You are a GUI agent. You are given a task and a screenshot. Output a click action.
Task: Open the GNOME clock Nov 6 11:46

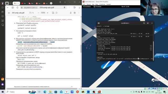pyautogui.click(x=125, y=7)
